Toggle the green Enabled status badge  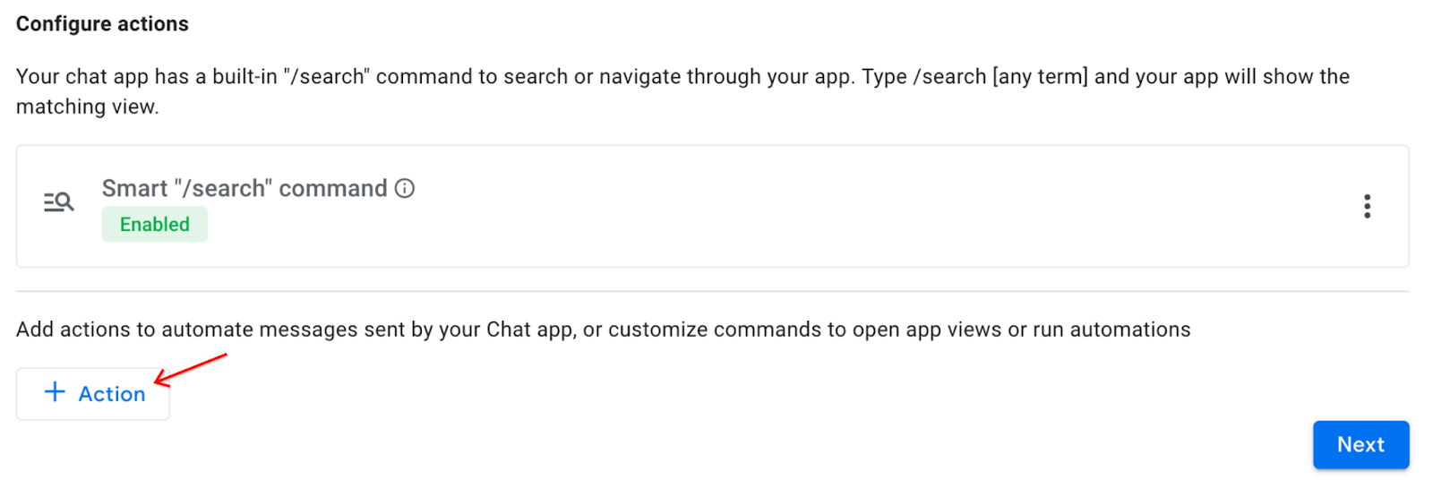[154, 225]
